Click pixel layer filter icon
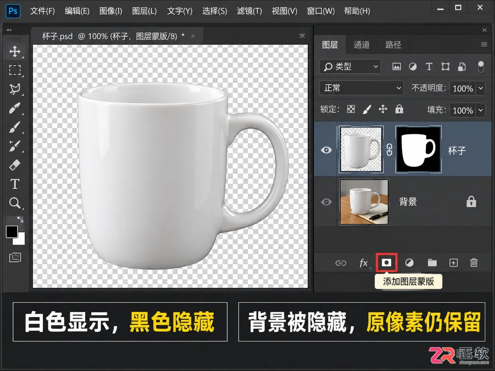The height and width of the screenshot is (371, 495). 397,67
